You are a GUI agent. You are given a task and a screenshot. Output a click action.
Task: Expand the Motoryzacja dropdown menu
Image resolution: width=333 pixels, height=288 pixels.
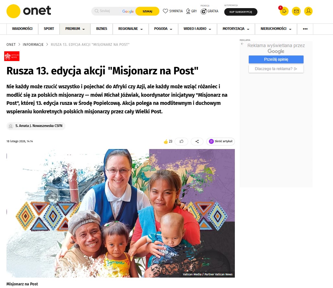[x=236, y=29]
